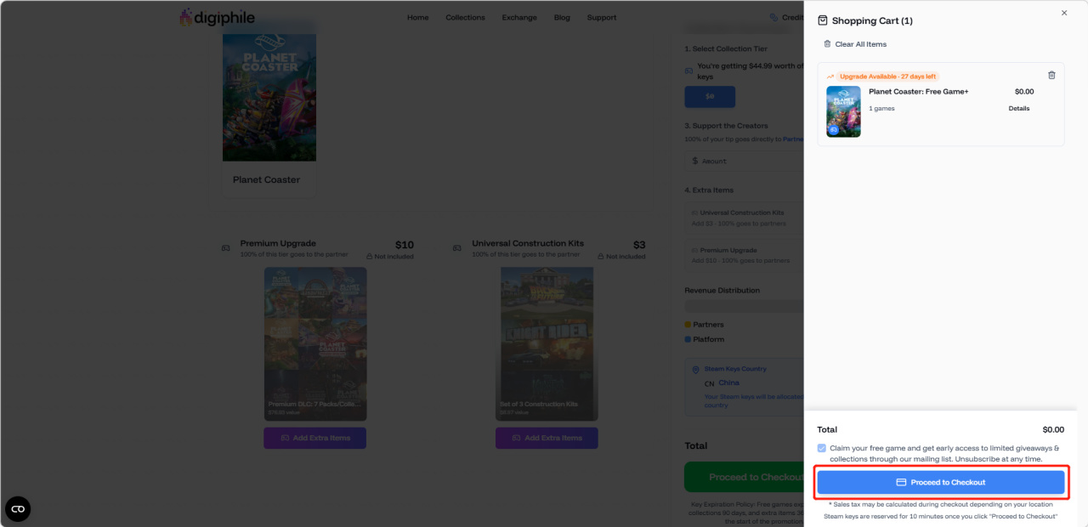Close the Shopping Cart panel

tap(1064, 13)
